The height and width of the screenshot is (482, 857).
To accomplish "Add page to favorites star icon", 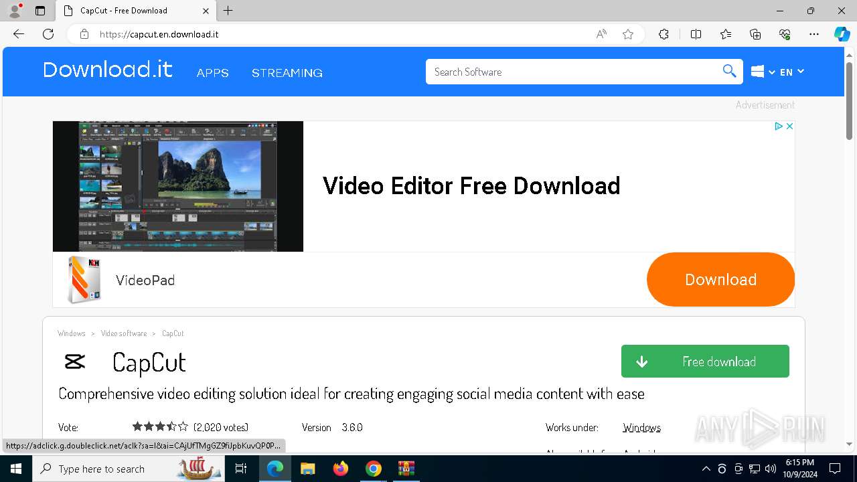I will coord(628,34).
